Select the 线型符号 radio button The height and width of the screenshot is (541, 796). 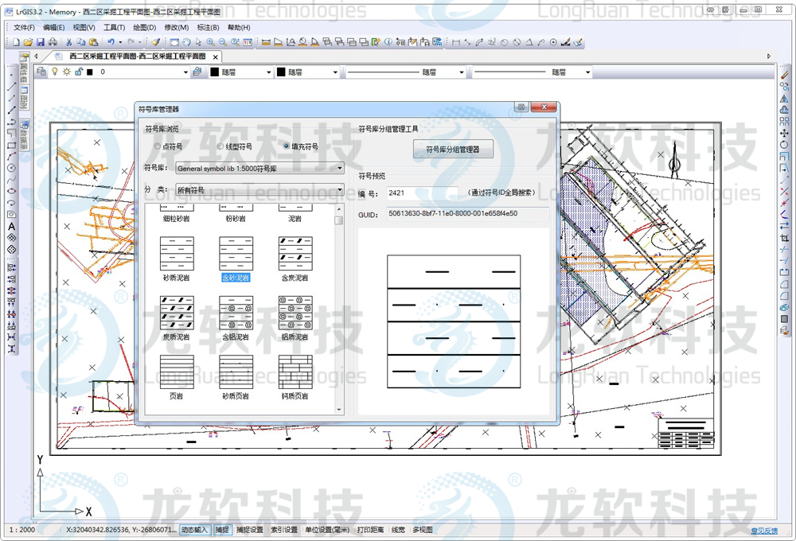tap(220, 146)
